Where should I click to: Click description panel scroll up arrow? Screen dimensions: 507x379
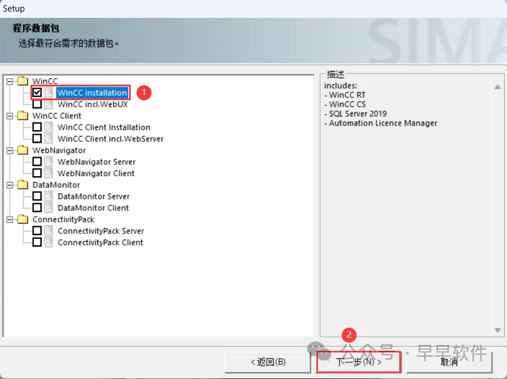(x=498, y=86)
